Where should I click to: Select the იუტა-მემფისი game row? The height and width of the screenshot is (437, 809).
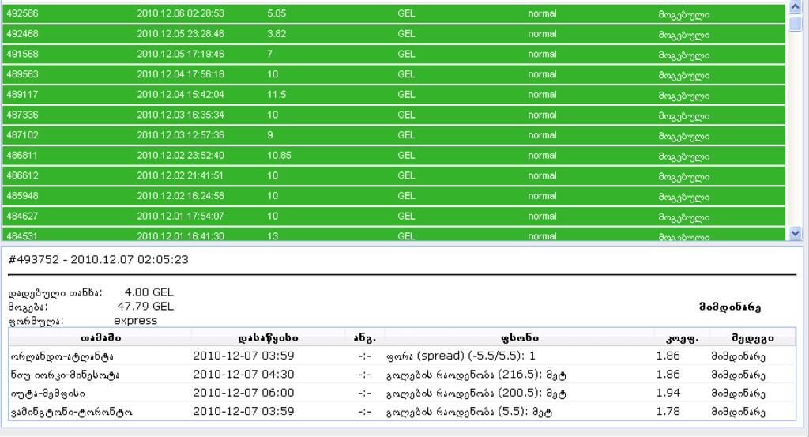tap(402, 394)
